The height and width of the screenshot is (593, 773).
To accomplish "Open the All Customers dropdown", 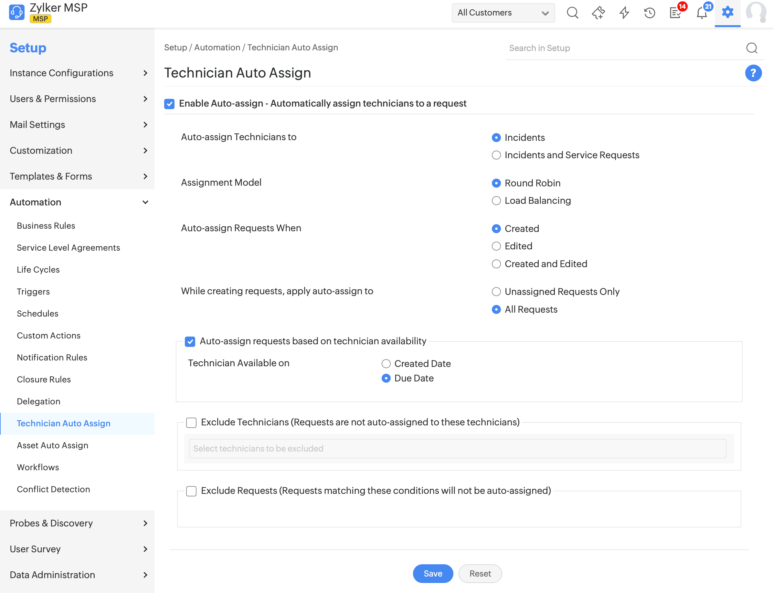I will click(503, 13).
